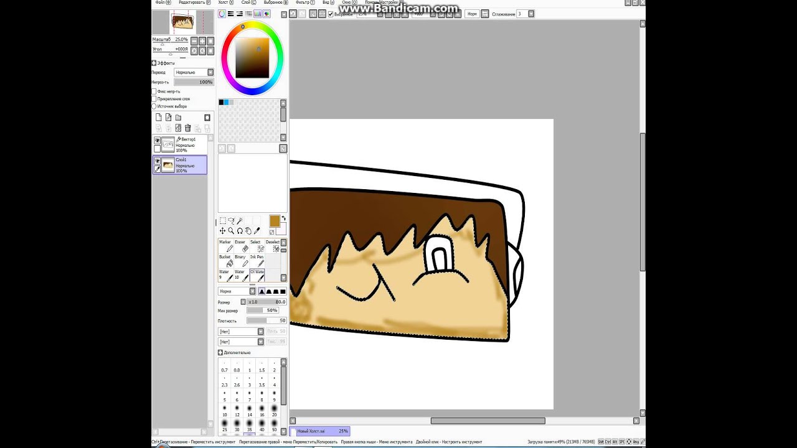The height and width of the screenshot is (448, 797).
Task: Open the Переход blend mode dropdown
Action: click(x=194, y=72)
